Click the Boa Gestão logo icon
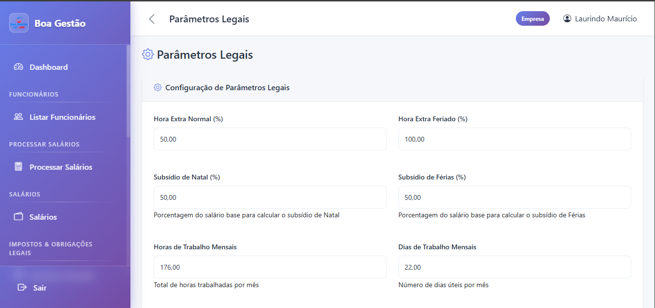The height and width of the screenshot is (308, 655). tap(18, 23)
